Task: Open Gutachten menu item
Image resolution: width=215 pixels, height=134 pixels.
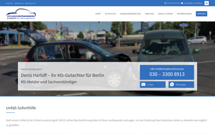Action: [110, 14]
